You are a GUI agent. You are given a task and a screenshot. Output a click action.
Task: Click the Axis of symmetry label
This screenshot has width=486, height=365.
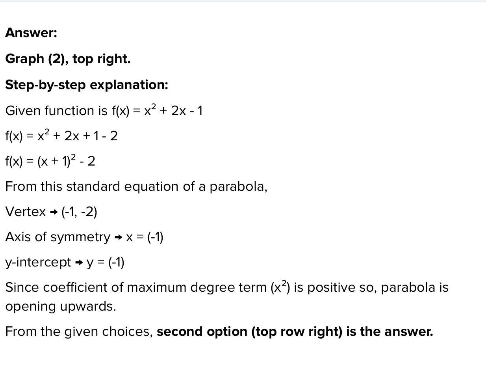tap(58, 237)
